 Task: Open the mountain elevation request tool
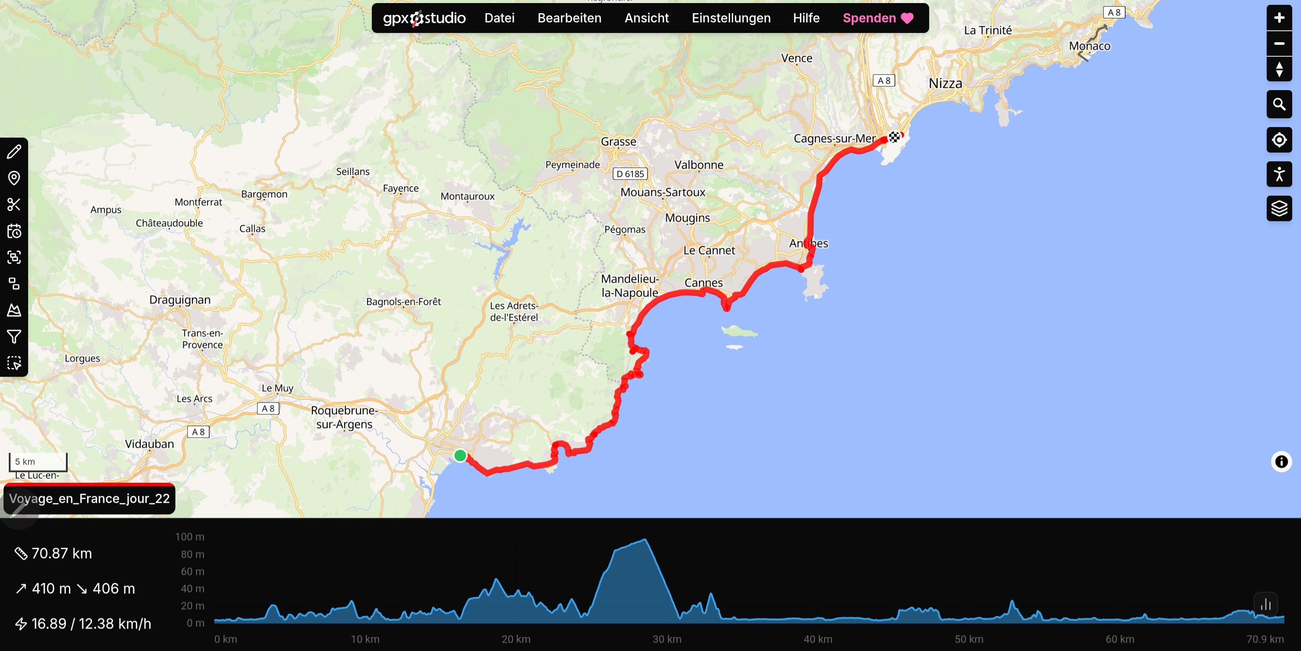(14, 310)
